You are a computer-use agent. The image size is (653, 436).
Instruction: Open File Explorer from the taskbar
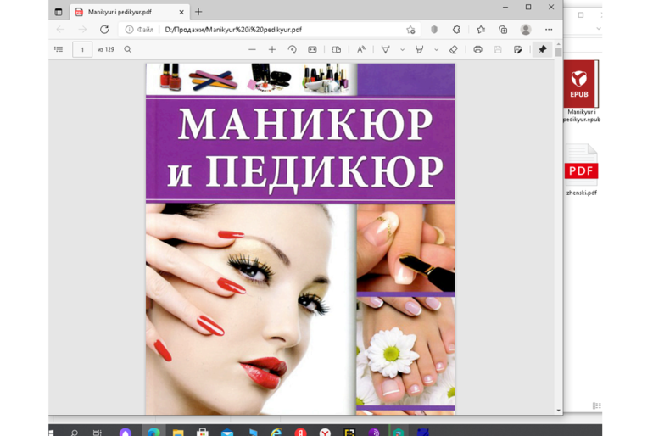[x=178, y=433]
